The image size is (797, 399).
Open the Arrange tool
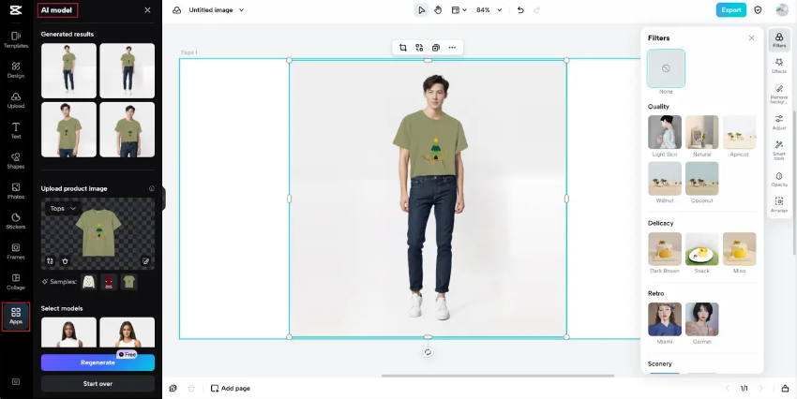pyautogui.click(x=779, y=206)
